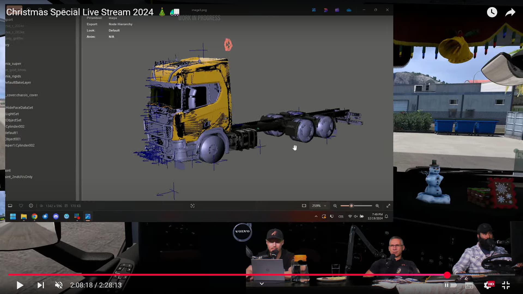Click the heart favorite icon
Screen dimensions: 523x294
pos(21,206)
